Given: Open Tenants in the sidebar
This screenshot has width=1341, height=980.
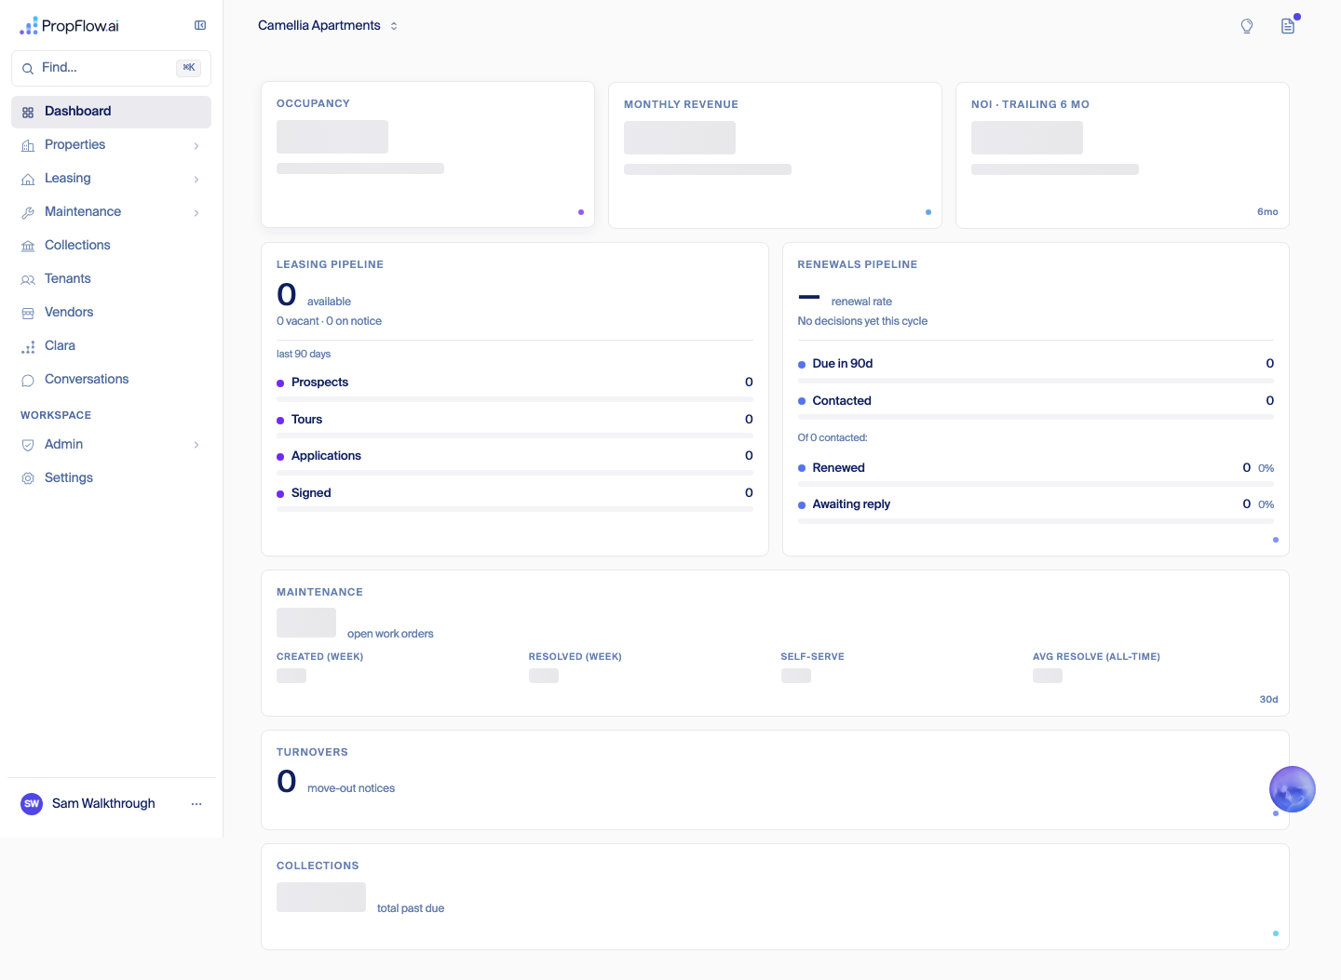Looking at the screenshot, I should [x=111, y=279].
